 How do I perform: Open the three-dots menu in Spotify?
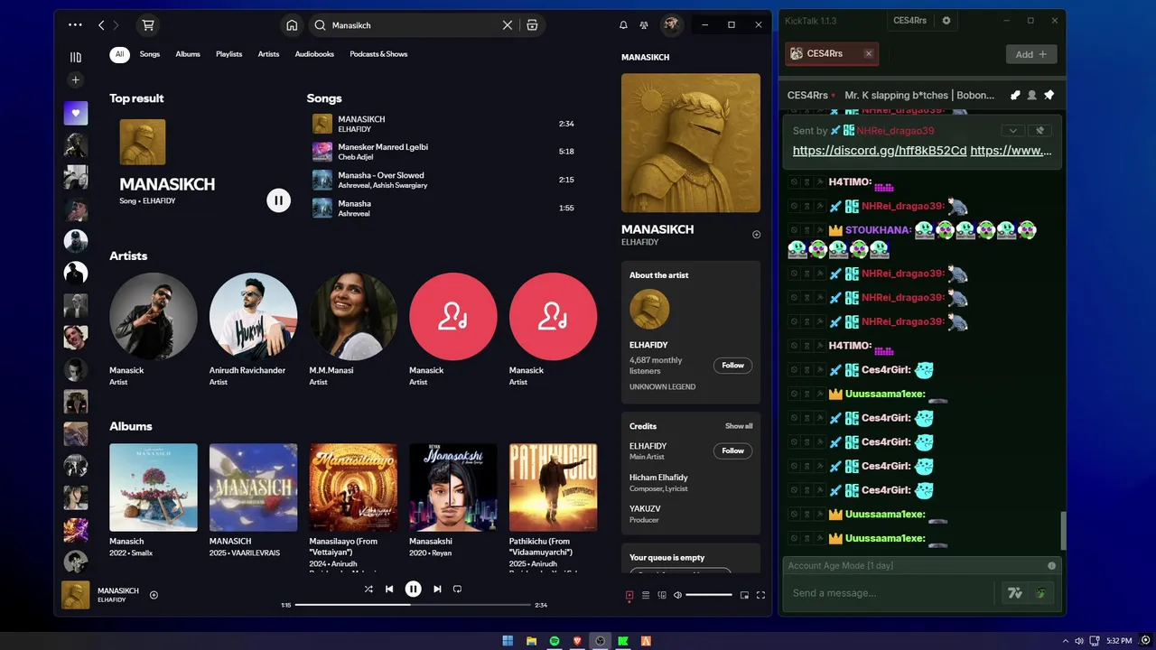coord(75,25)
